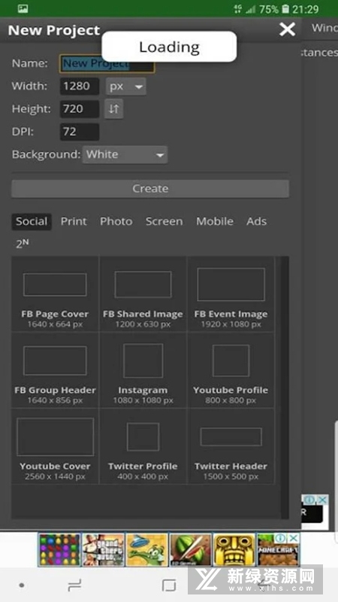Viewport: 338px width, 602px height.
Task: Expand the px units dropdown
Action: tap(125, 87)
